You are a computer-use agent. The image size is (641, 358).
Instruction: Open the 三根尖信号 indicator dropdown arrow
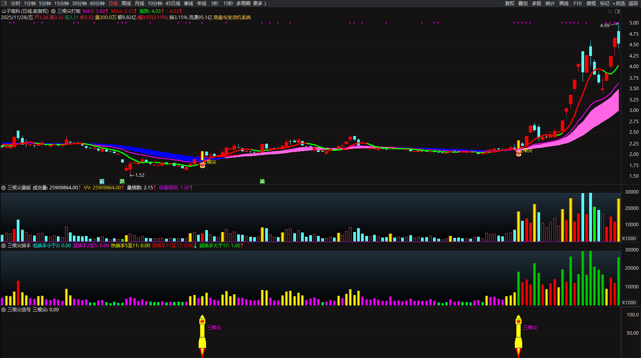[x=4, y=310]
